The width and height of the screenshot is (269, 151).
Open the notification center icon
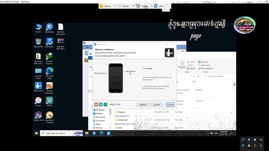point(232,133)
